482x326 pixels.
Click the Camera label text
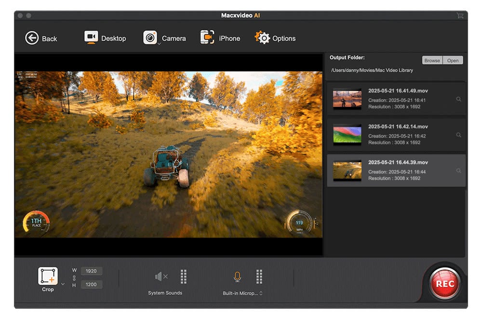tap(174, 39)
